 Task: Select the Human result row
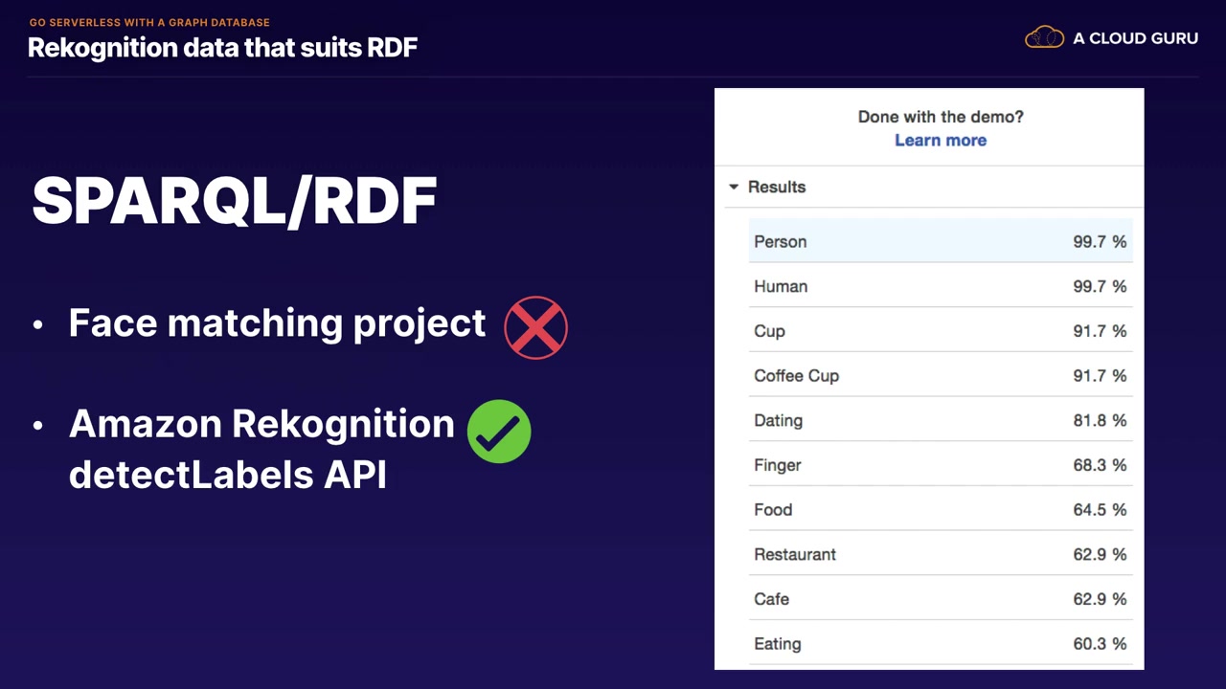tap(940, 286)
